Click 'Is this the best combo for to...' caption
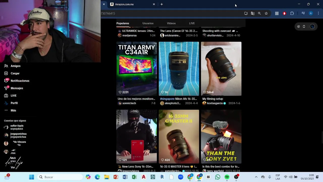 221,167
